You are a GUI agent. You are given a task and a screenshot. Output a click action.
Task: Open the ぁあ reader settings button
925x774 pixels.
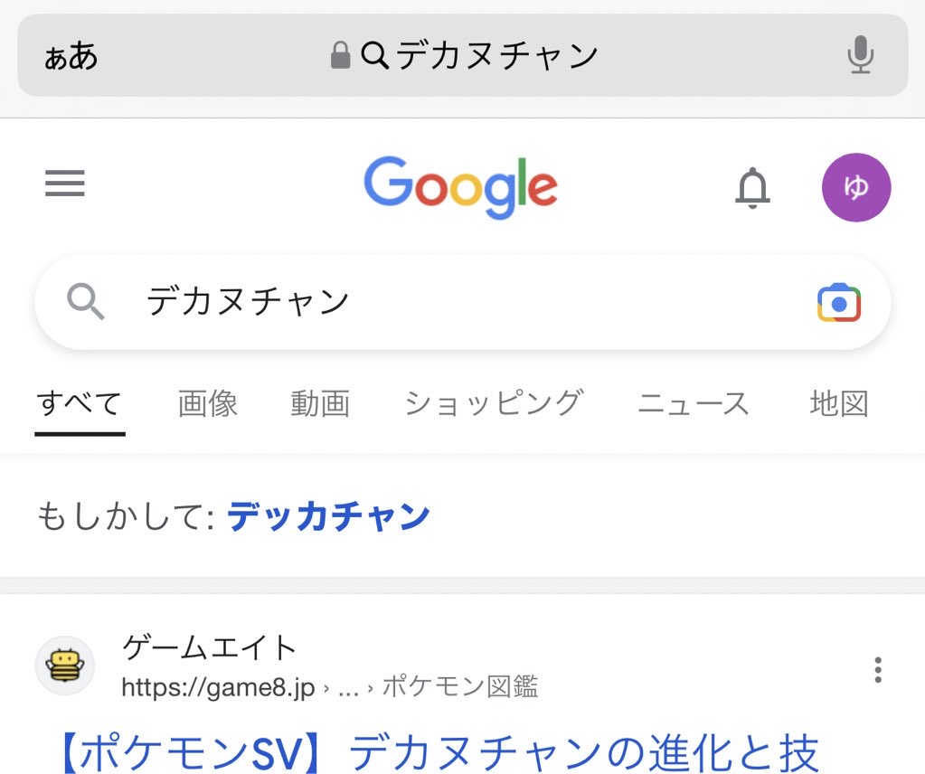tap(71, 57)
